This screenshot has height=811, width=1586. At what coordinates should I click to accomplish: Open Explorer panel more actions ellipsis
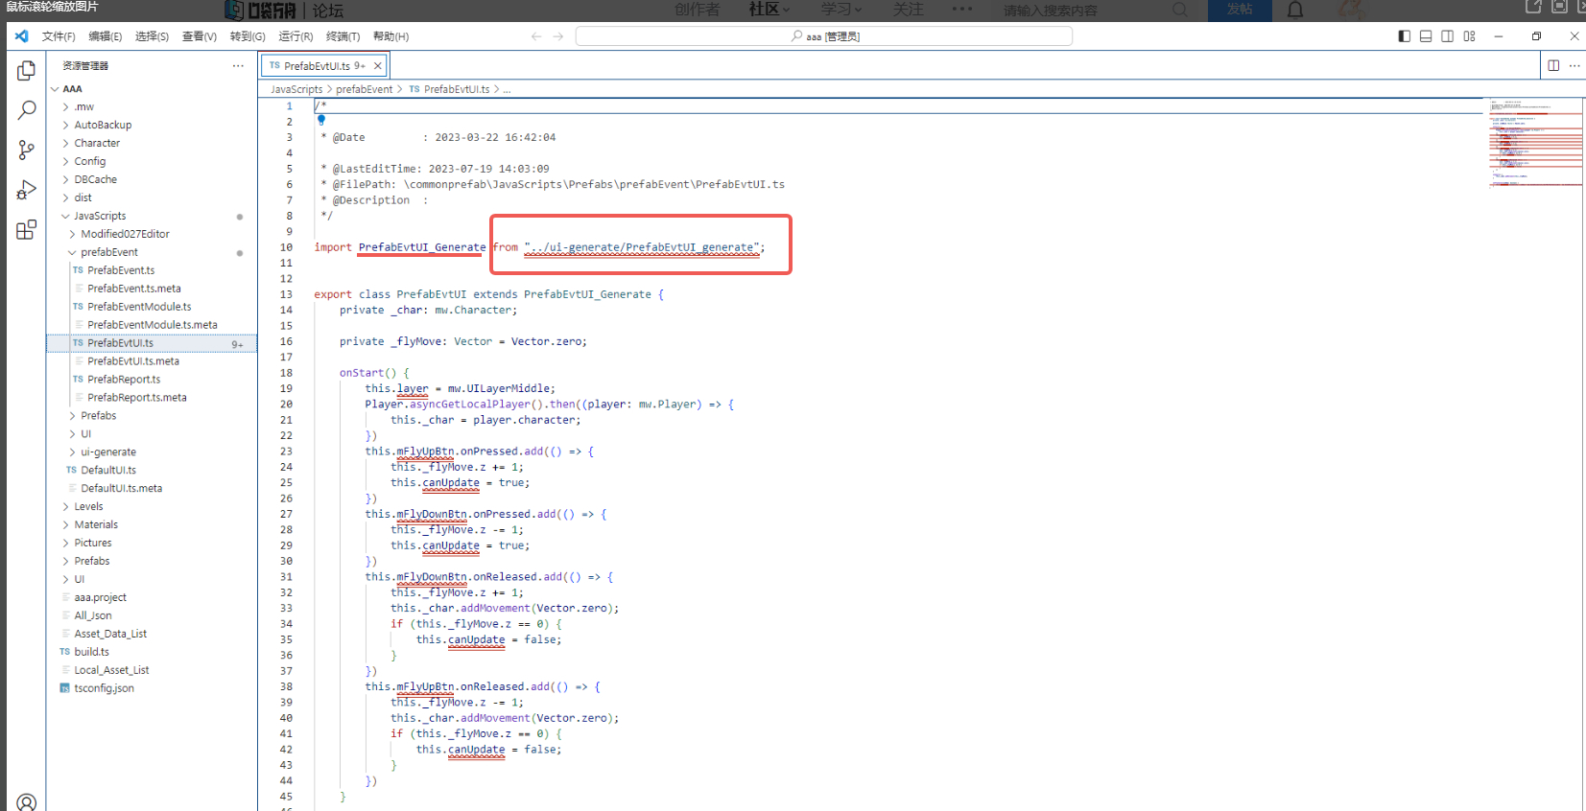point(238,65)
